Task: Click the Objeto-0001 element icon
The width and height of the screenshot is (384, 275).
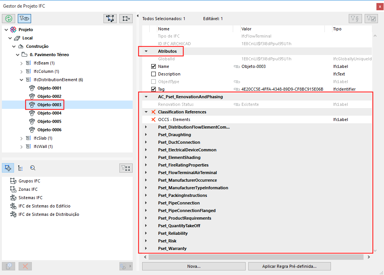Action: coord(32,88)
